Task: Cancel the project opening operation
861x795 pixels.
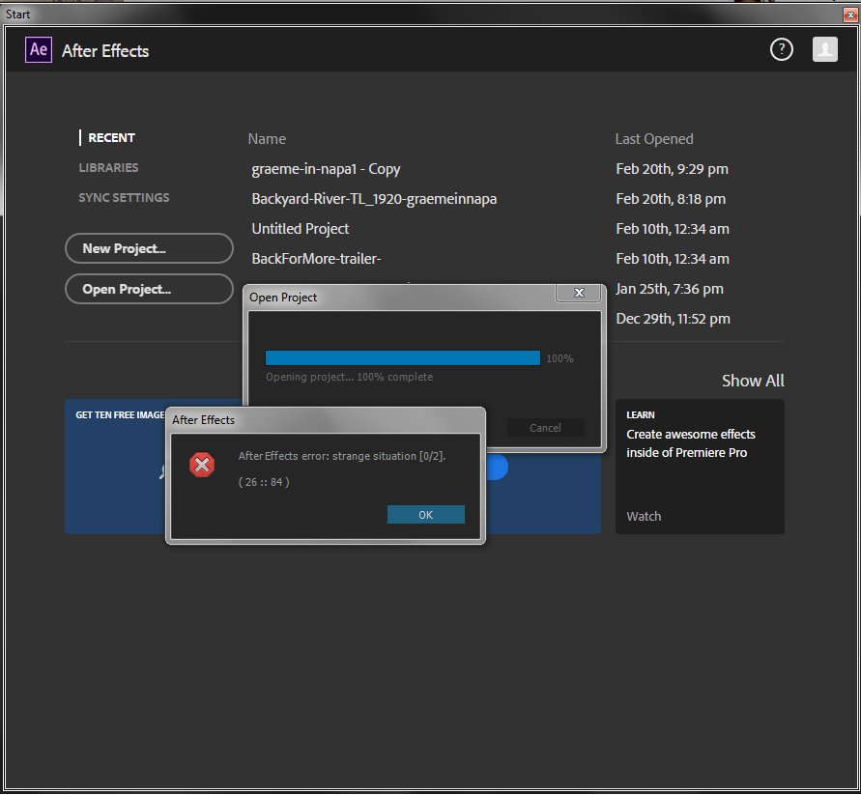Action: pos(545,428)
